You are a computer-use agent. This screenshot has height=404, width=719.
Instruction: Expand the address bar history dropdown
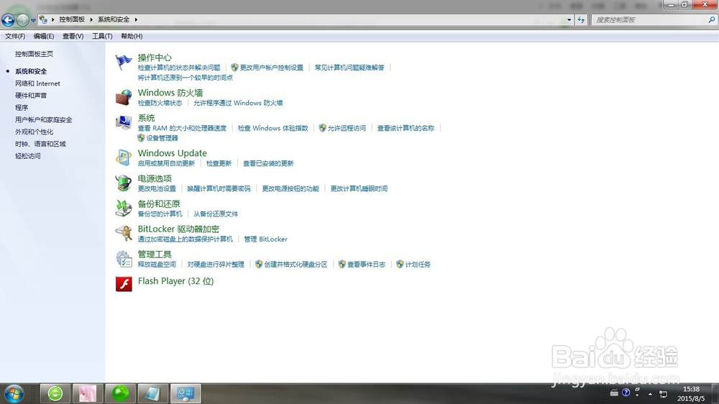pyautogui.click(x=569, y=19)
